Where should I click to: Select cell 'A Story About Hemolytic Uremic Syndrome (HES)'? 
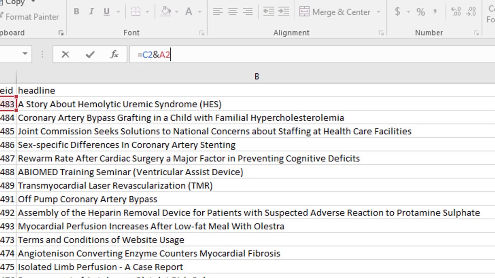pos(256,104)
